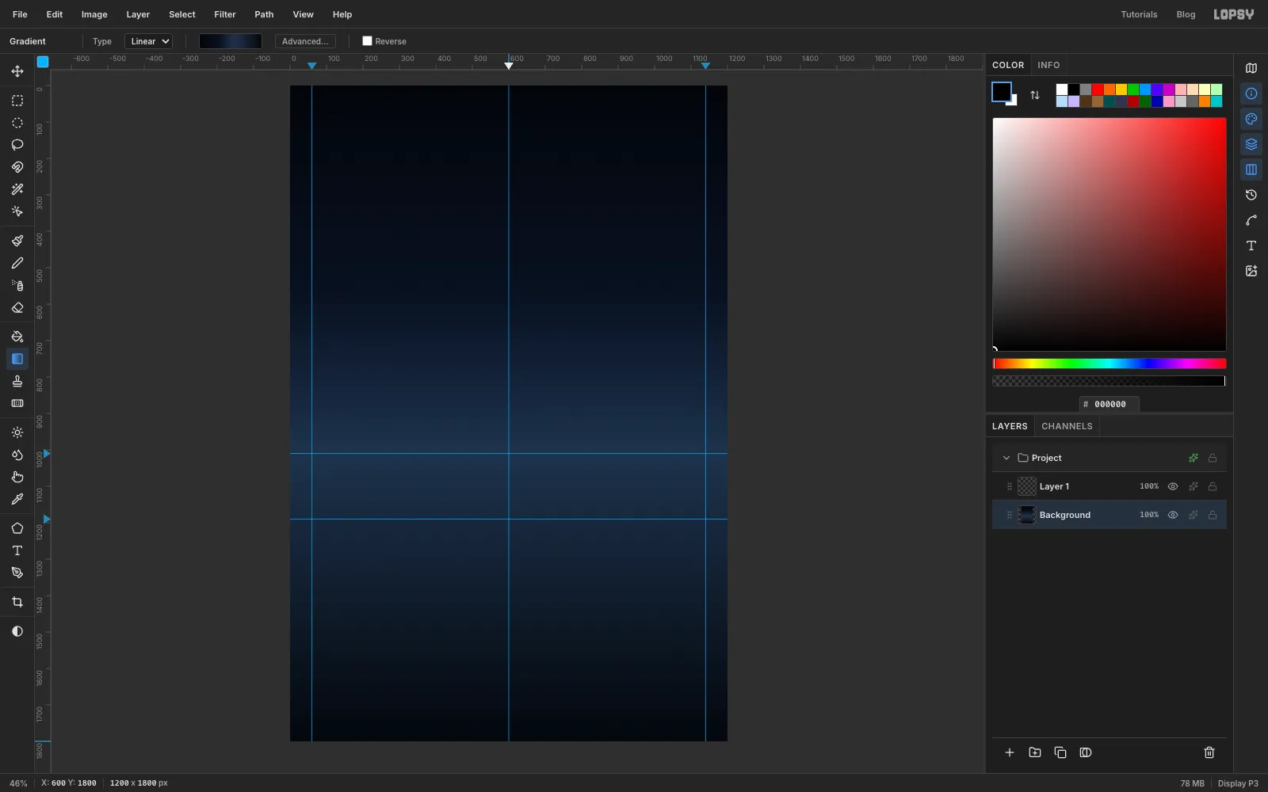This screenshot has width=1268, height=792.
Task: Select the Gradient tool in toolbar
Action: click(17, 359)
